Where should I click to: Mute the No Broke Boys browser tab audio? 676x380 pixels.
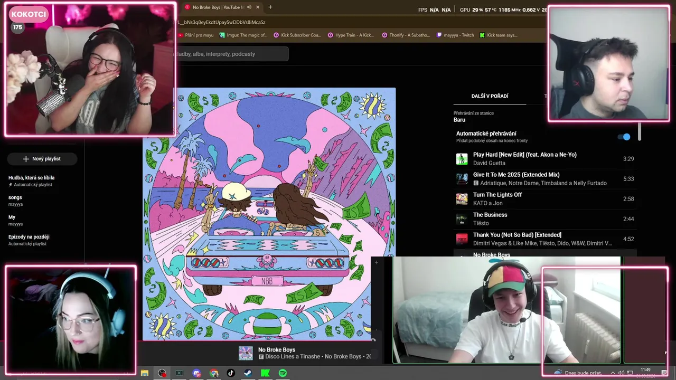click(x=249, y=7)
